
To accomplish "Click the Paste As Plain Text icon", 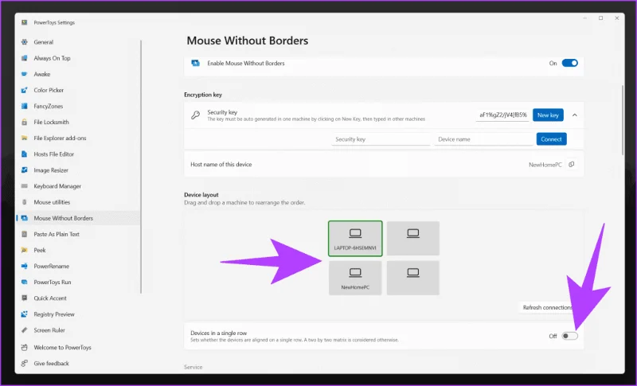I will tap(25, 234).
